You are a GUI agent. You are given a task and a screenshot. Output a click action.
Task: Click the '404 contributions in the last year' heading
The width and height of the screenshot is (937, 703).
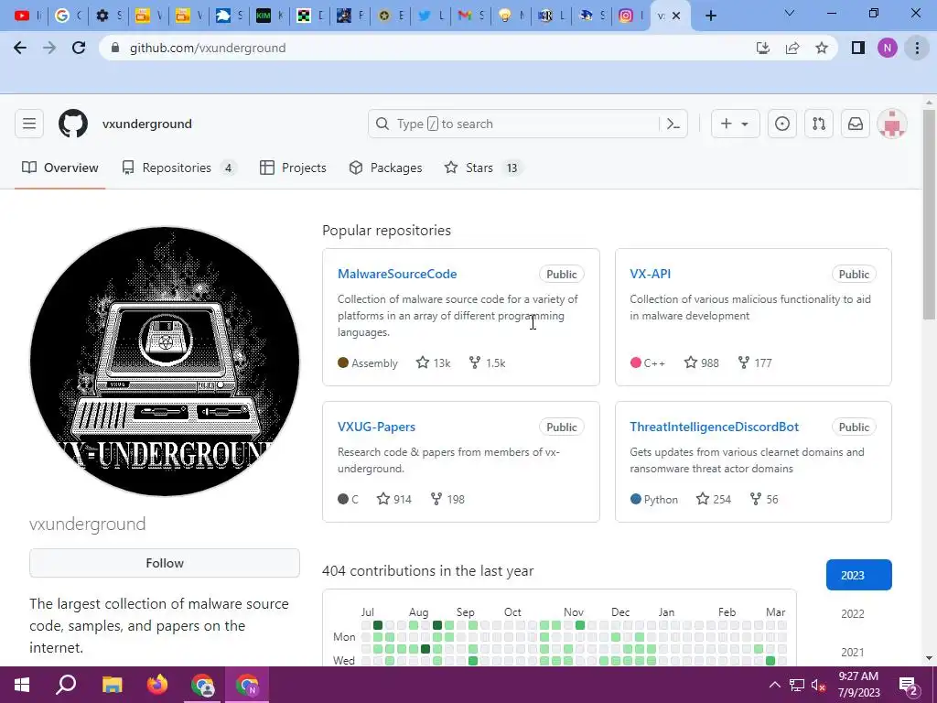[428, 571]
